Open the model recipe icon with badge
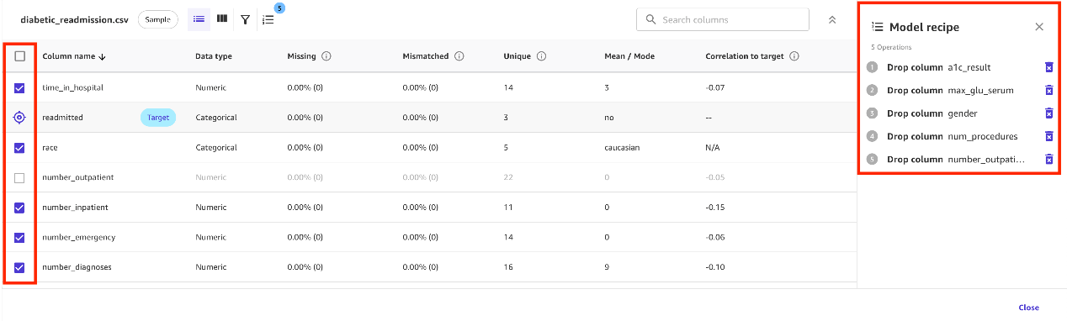Screen dimensions: 1067x321 coord(269,18)
